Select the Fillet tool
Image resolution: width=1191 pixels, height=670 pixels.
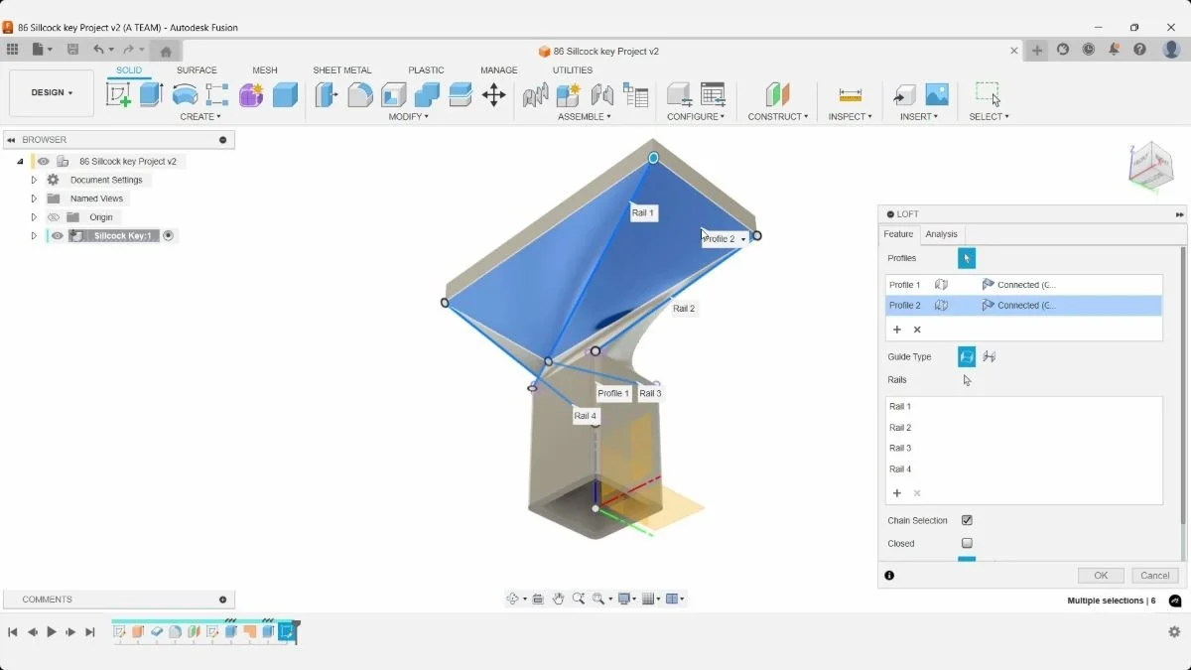(360, 94)
